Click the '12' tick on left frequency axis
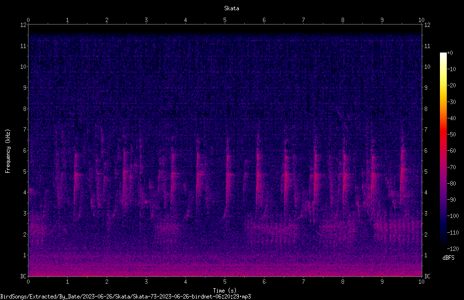This screenshot has width=464, height=300. point(23,25)
